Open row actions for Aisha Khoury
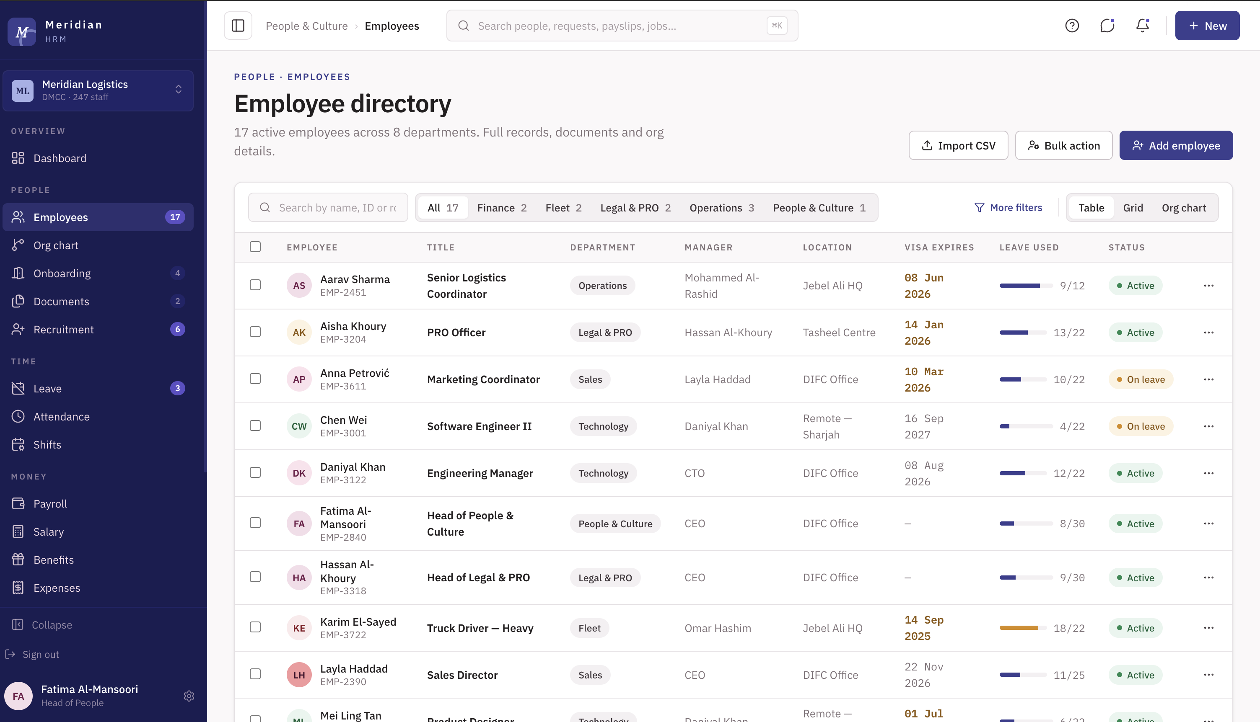This screenshot has height=722, width=1260. tap(1208, 333)
